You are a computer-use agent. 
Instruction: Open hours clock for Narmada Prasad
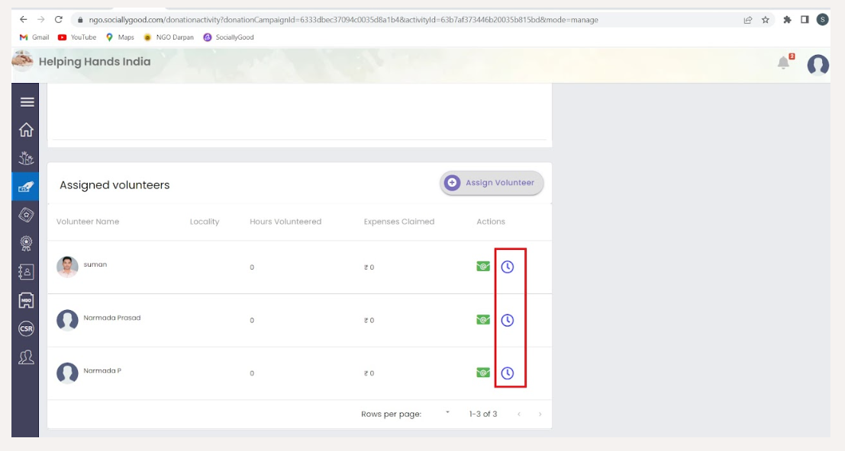pos(507,320)
